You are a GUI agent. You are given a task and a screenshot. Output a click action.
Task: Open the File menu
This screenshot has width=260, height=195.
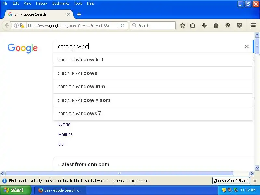tap(5, 3)
